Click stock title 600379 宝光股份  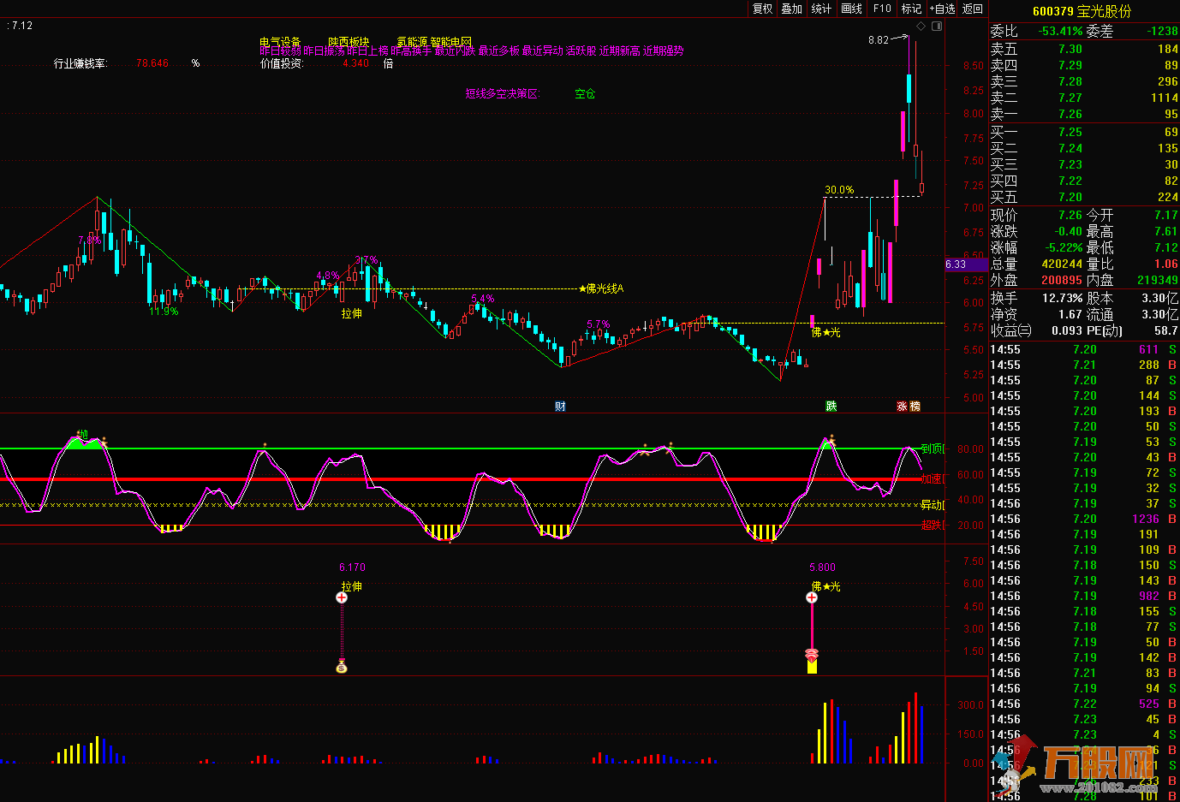coord(1082,11)
